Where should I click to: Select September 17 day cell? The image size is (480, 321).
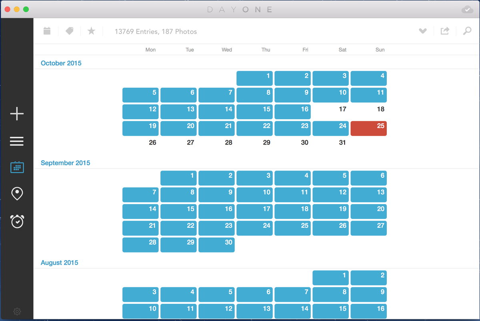coord(255,212)
